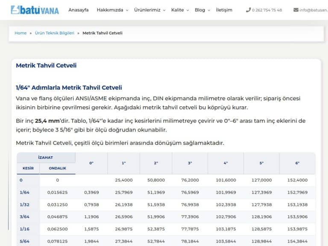The width and height of the screenshot is (328, 246).
Task: Click the KESİR column header
Action: (x=28, y=168)
